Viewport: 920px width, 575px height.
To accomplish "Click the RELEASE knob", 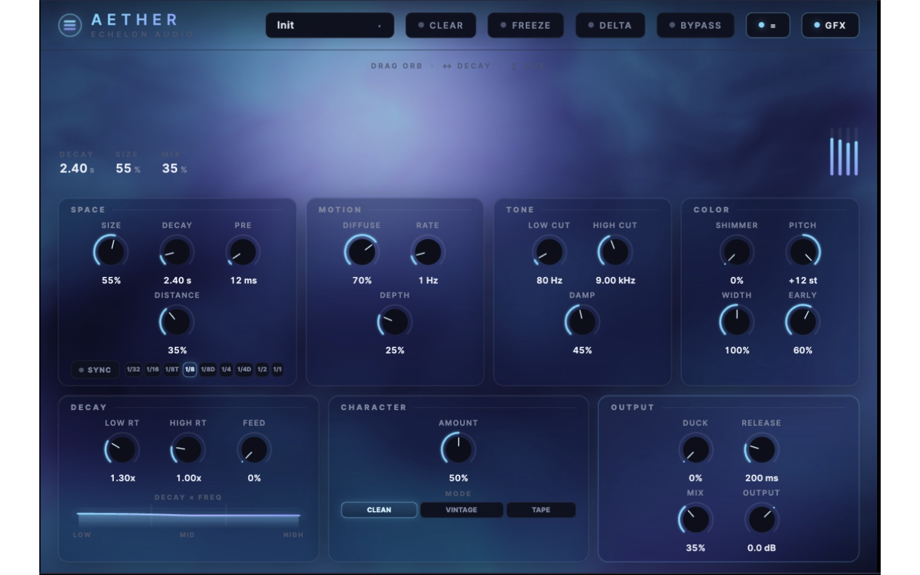I will (761, 449).
